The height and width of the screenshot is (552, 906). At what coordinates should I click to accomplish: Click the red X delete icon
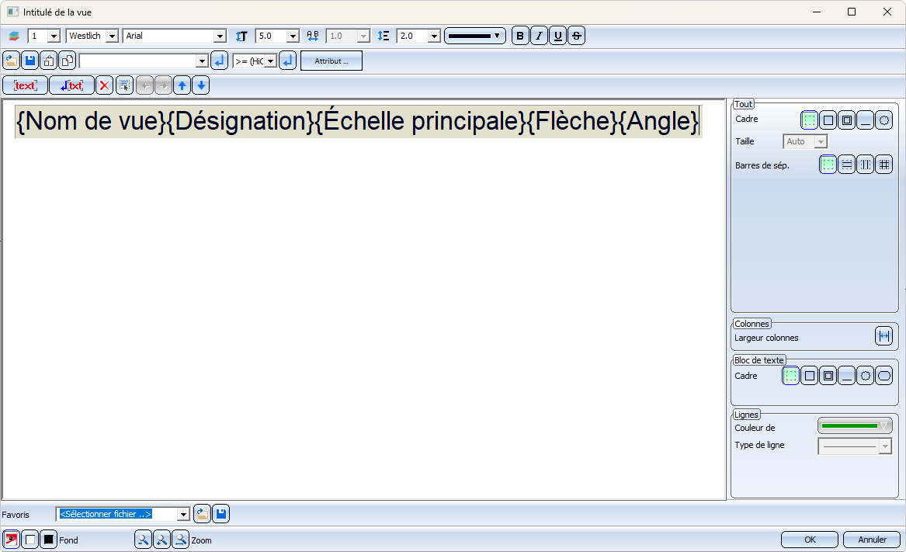[x=104, y=85]
